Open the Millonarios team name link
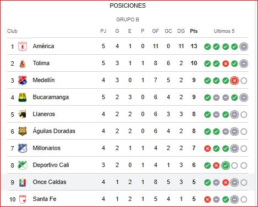 click(x=47, y=148)
